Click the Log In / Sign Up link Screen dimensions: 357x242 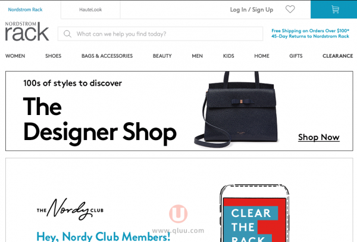(x=252, y=10)
